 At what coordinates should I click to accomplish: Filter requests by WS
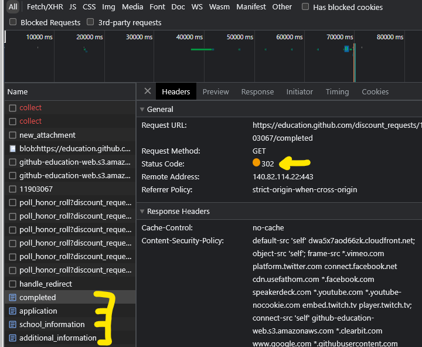(197, 6)
